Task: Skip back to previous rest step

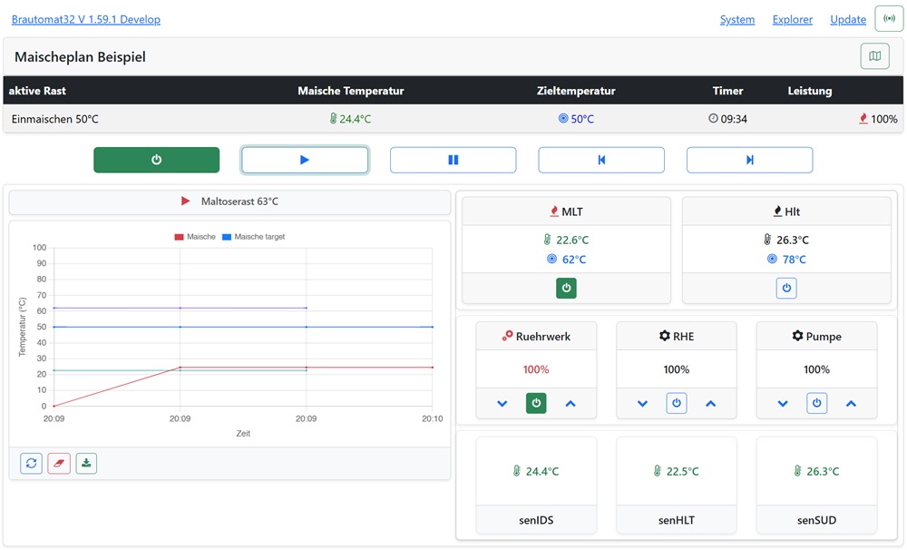Action: click(x=600, y=160)
